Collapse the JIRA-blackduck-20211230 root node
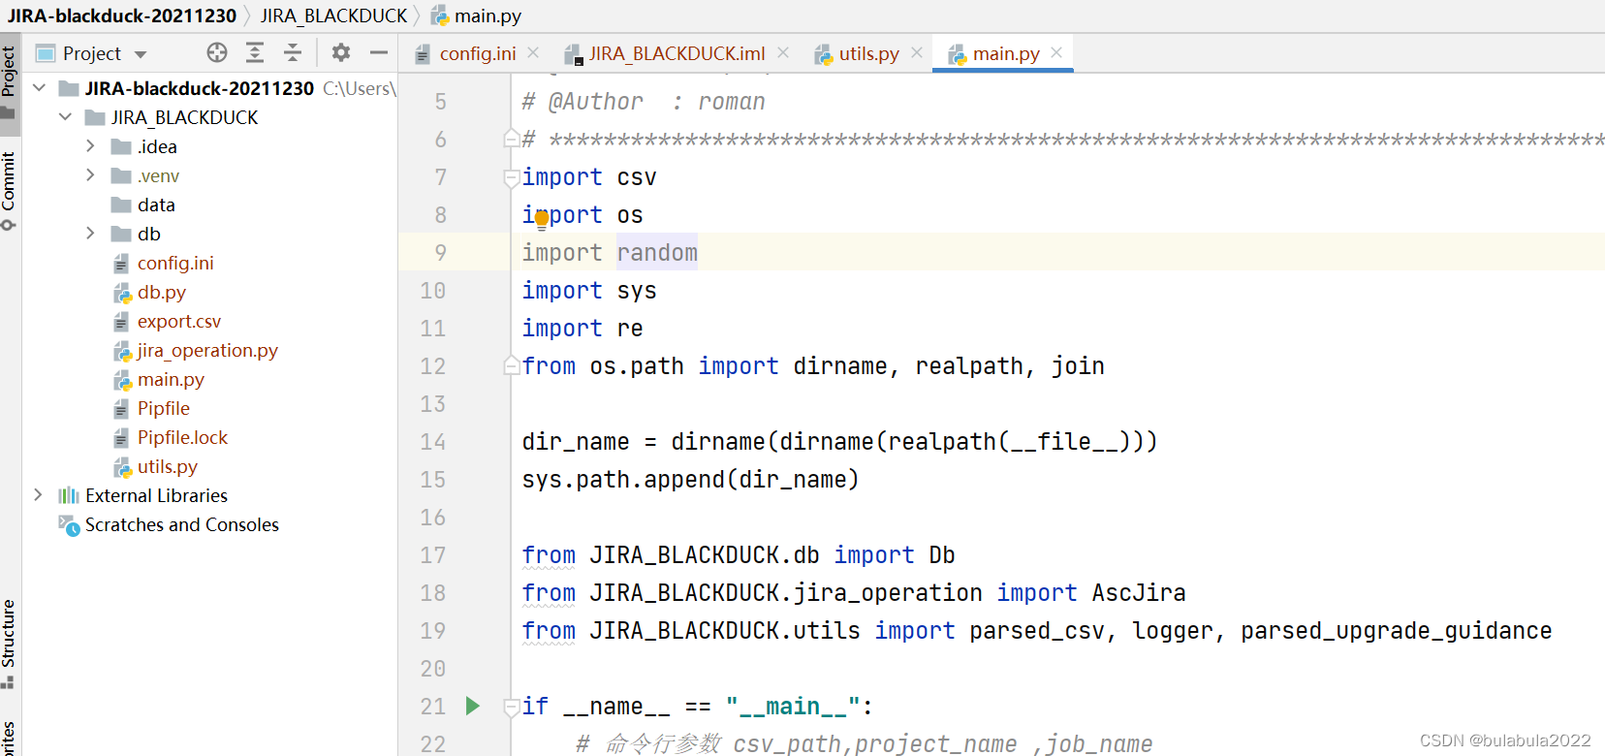 [x=40, y=88]
